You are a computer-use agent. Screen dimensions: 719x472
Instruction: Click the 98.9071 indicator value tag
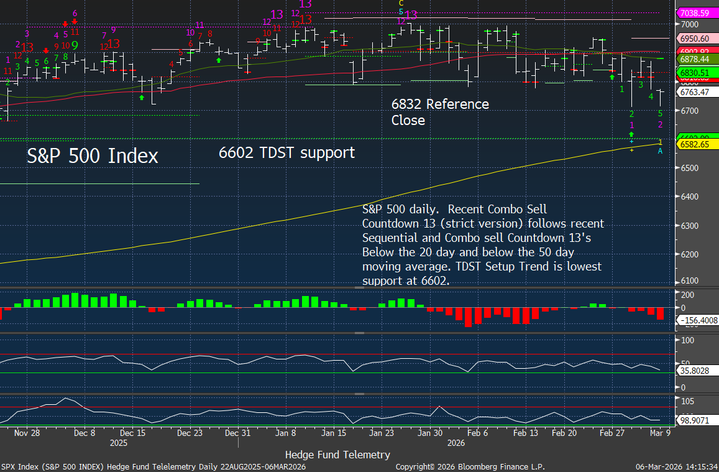click(x=696, y=421)
